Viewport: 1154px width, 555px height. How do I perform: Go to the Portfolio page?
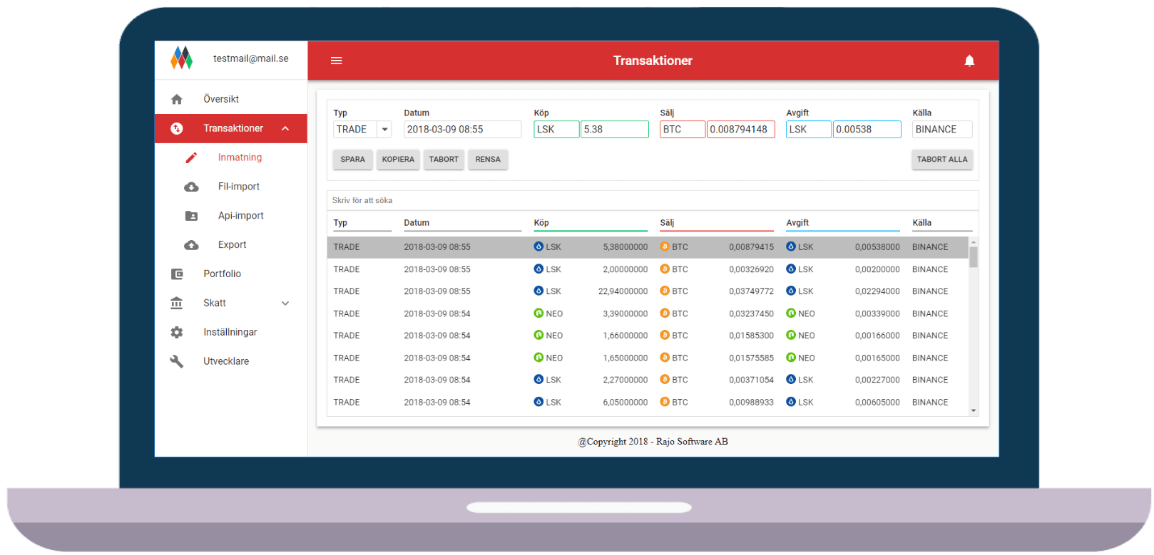pyautogui.click(x=222, y=274)
